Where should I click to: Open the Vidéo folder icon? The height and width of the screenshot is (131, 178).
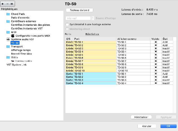8,57
